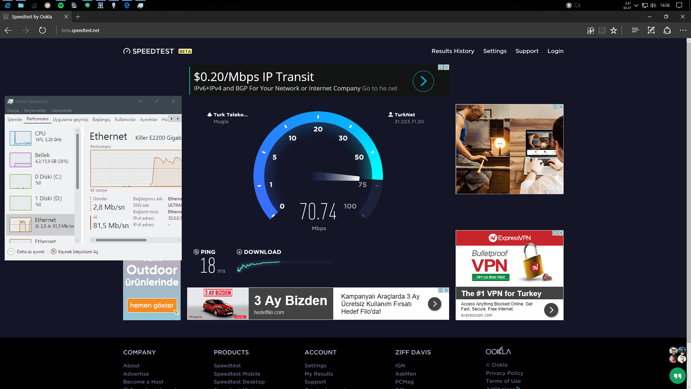Show hidden system tray icons

click(x=636, y=5)
